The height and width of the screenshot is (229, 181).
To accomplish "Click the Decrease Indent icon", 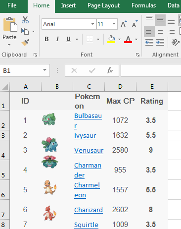I will [x=149, y=43].
